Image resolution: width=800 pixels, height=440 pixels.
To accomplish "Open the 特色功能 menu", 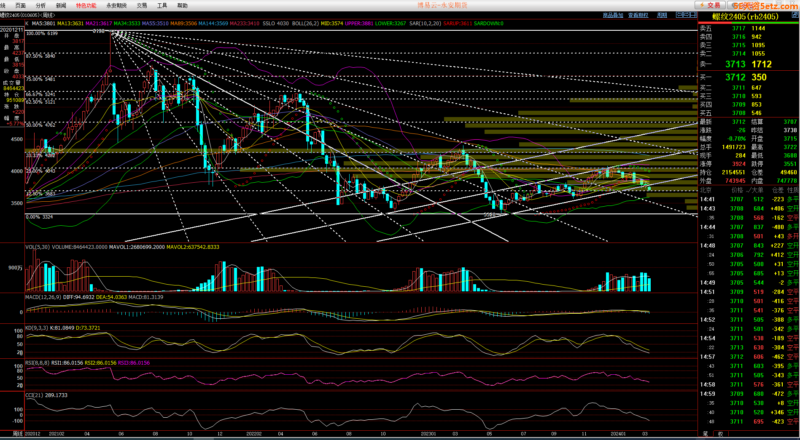I will [86, 5].
